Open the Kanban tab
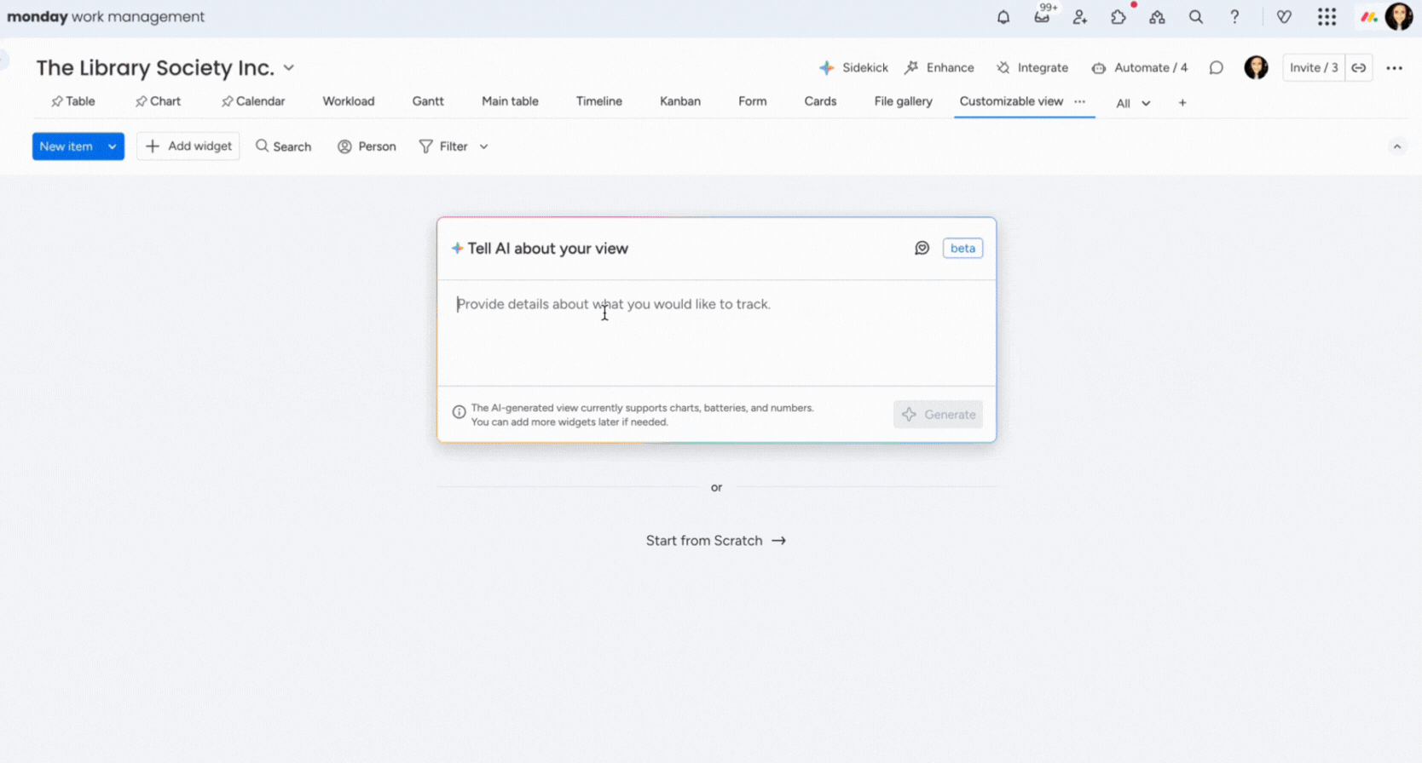 coord(680,101)
